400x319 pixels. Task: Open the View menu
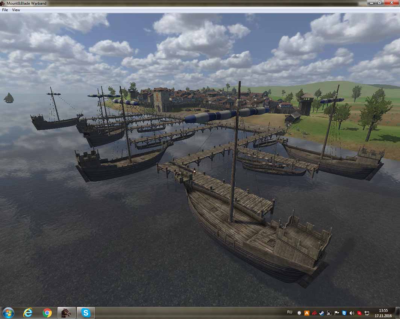(x=16, y=10)
